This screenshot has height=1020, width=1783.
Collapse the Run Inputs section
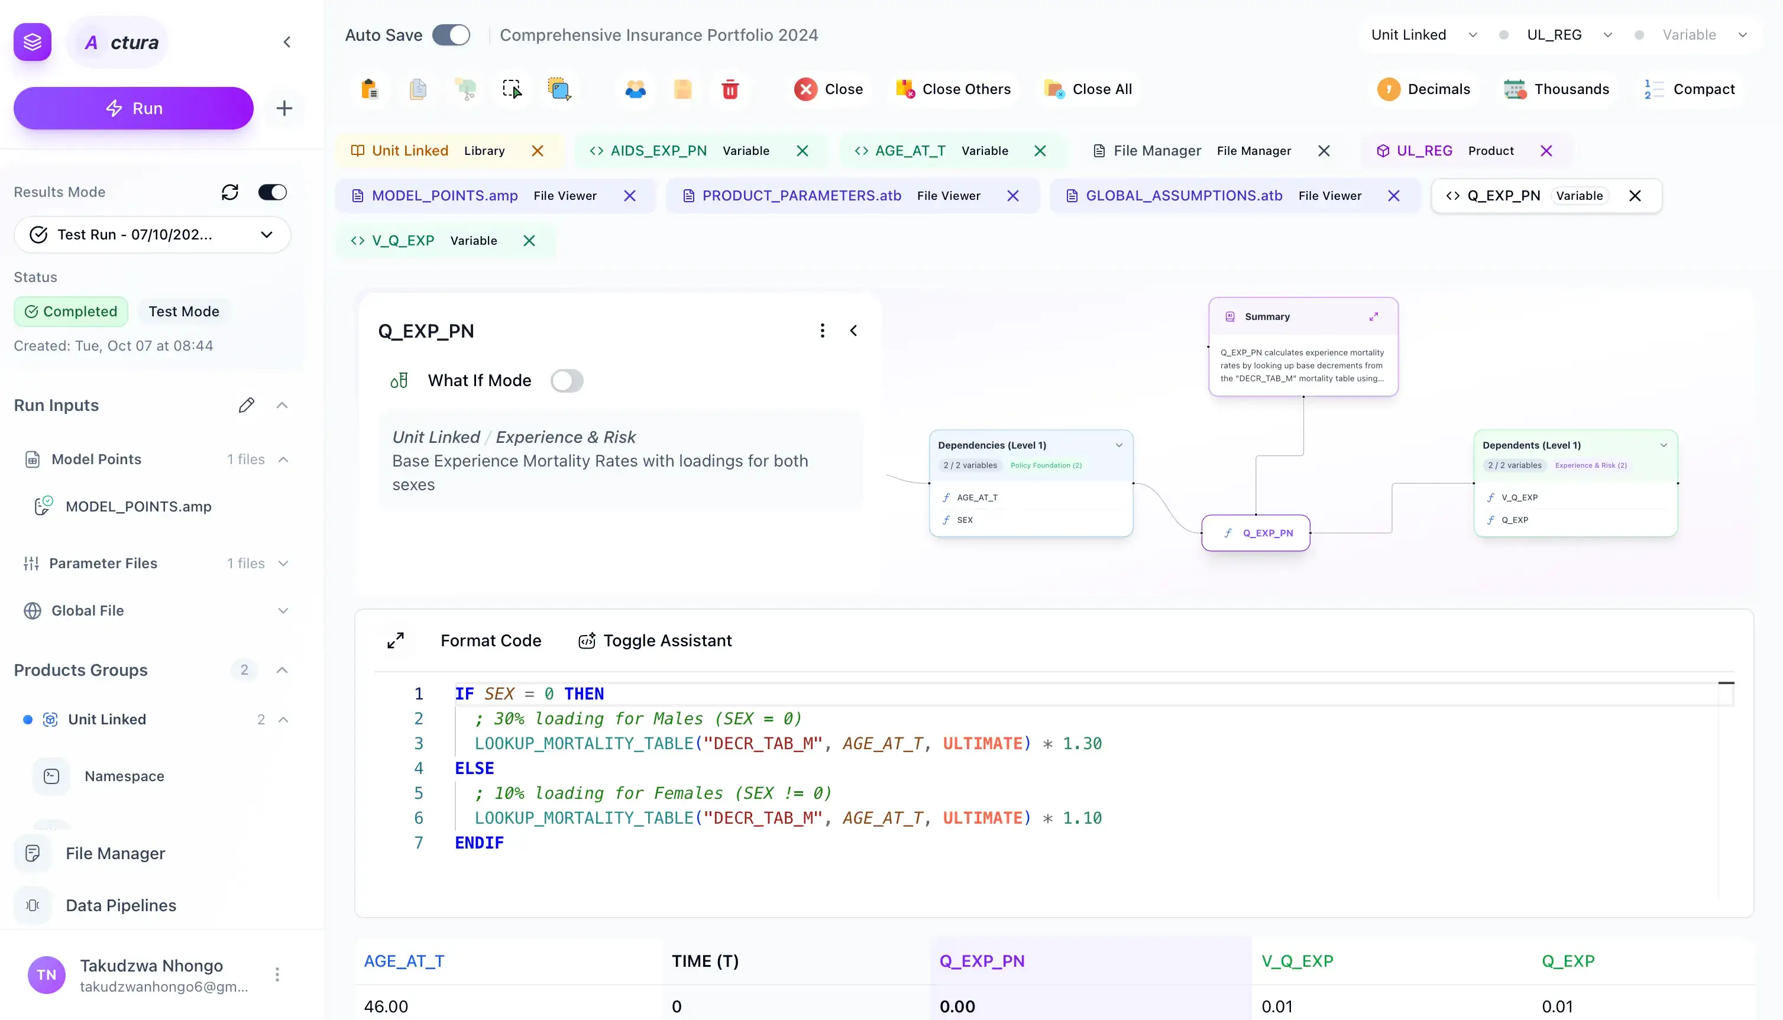(282, 405)
